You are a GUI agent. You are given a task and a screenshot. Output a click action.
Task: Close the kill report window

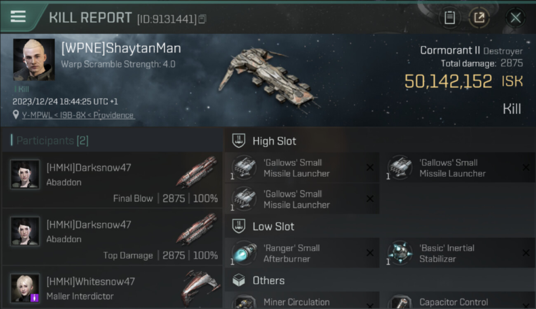pos(515,18)
